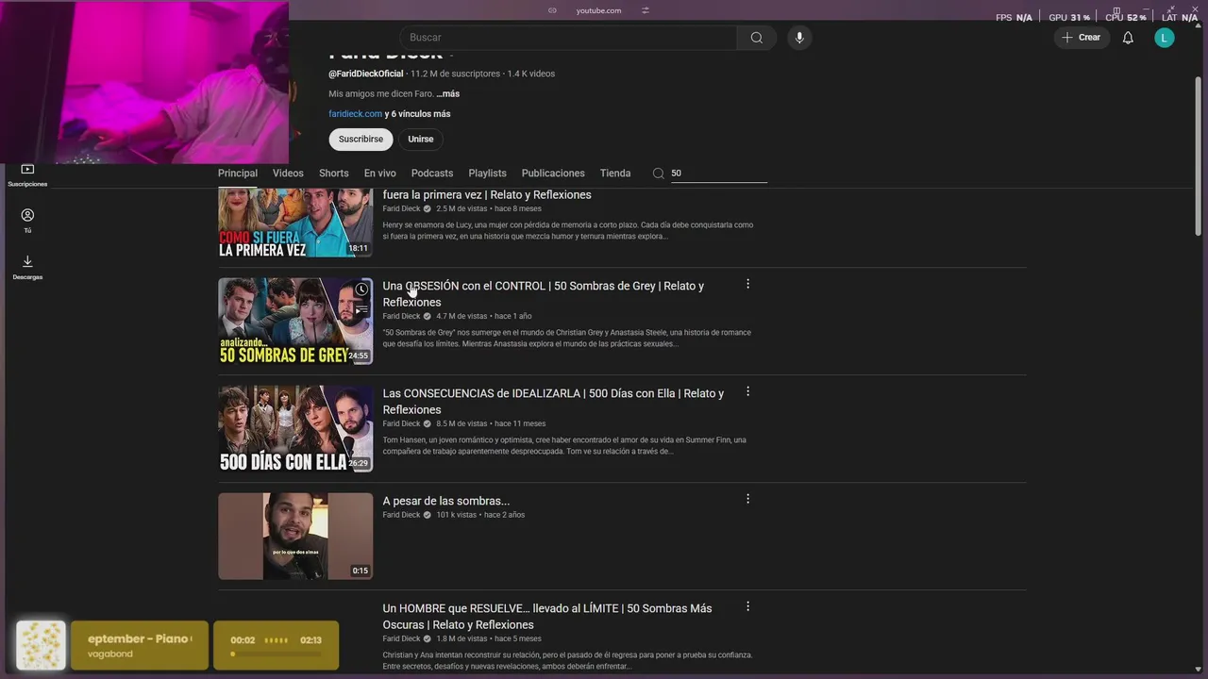The height and width of the screenshot is (679, 1208).
Task: Open options menu for A pesar de las sombras
Action: click(747, 499)
